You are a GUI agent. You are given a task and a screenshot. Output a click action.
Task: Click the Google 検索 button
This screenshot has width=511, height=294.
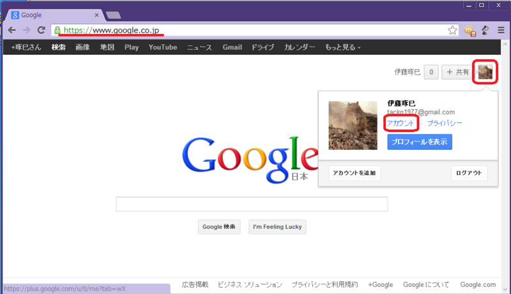[219, 226]
